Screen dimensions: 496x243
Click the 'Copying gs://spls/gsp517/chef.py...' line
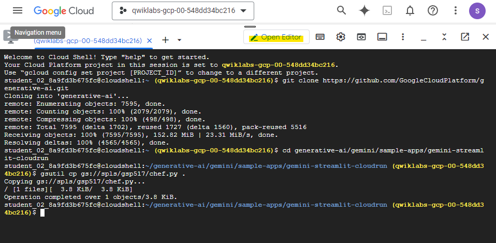75,182
